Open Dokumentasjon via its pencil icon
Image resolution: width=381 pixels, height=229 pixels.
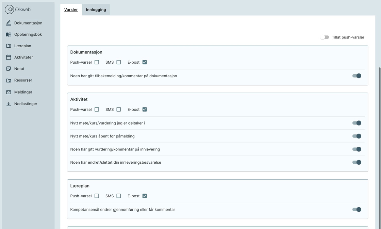(x=9, y=23)
